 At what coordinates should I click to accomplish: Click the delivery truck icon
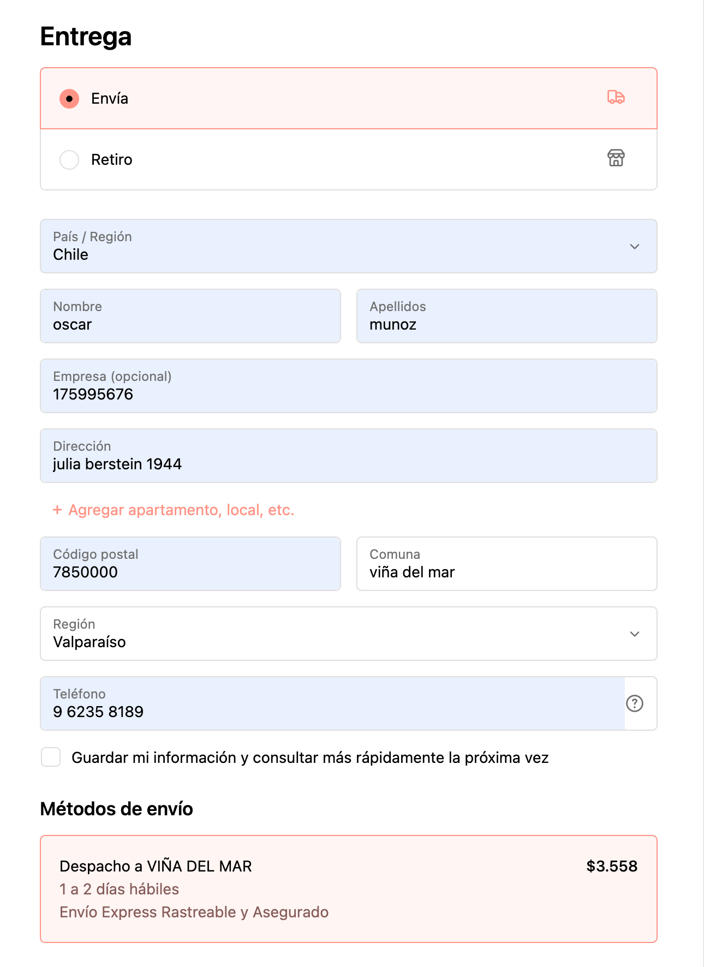click(x=616, y=98)
